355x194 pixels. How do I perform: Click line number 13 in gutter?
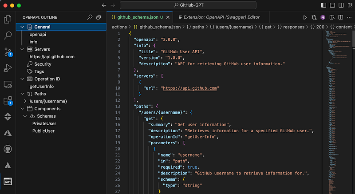click(x=118, y=107)
